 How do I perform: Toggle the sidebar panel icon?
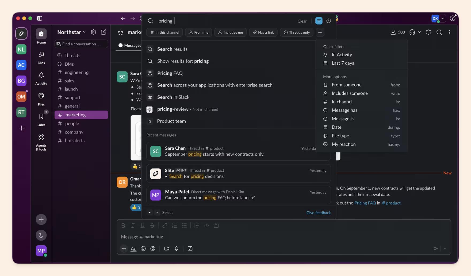click(x=40, y=18)
